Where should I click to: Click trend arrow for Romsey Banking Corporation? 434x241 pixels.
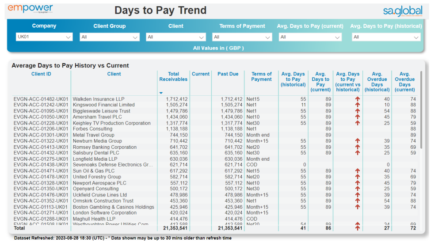tap(358, 147)
